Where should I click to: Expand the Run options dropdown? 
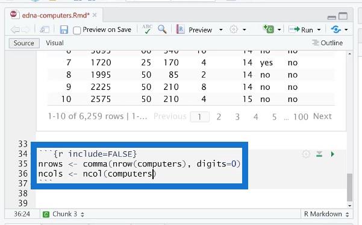tap(319, 30)
